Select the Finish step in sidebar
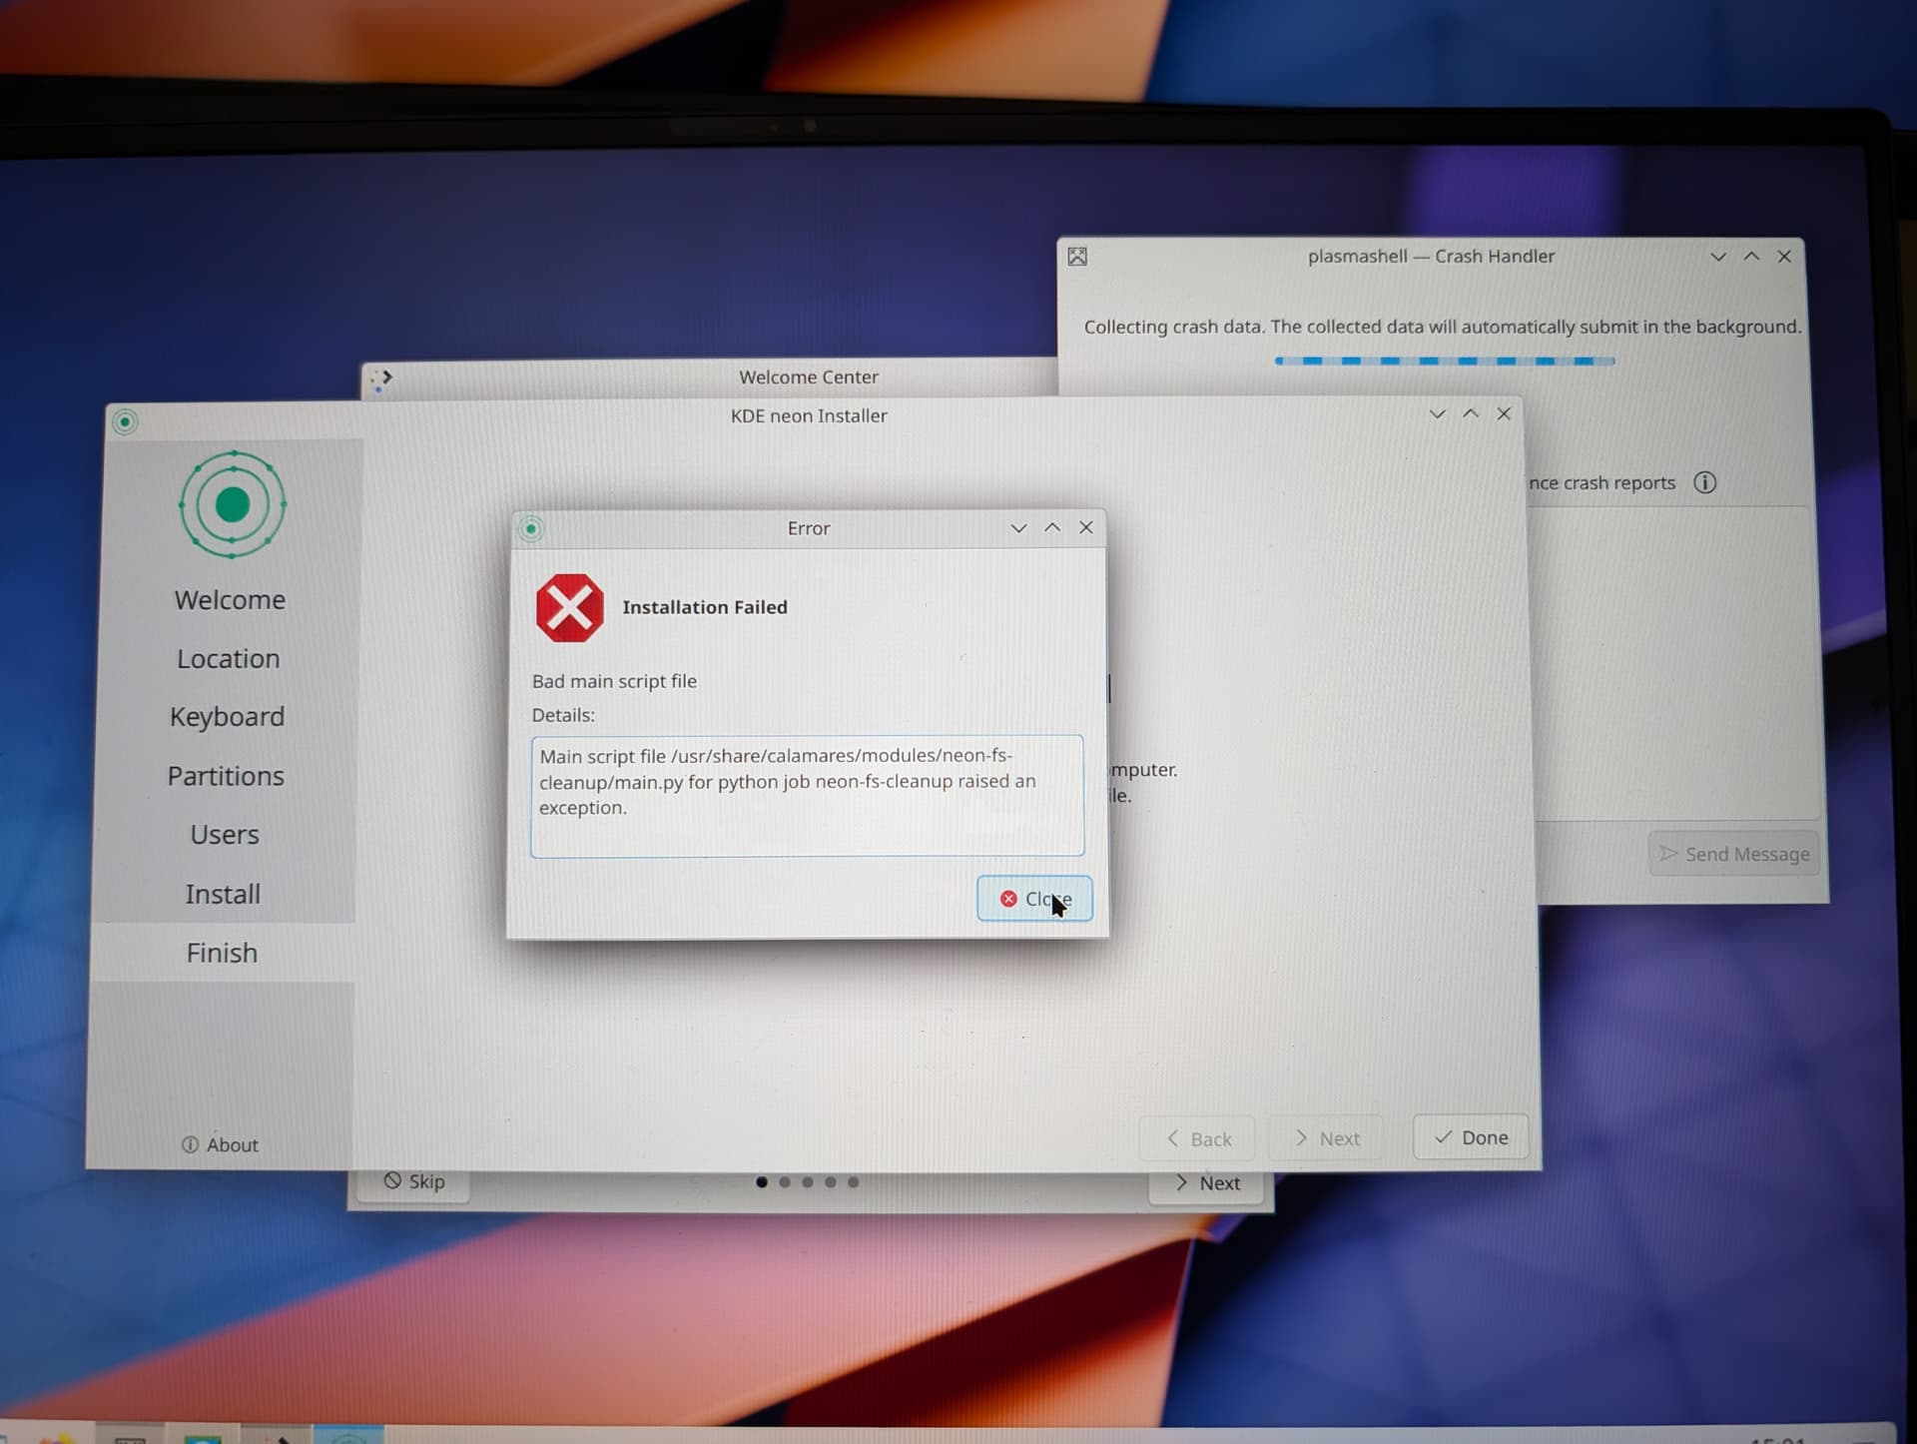 [222, 953]
